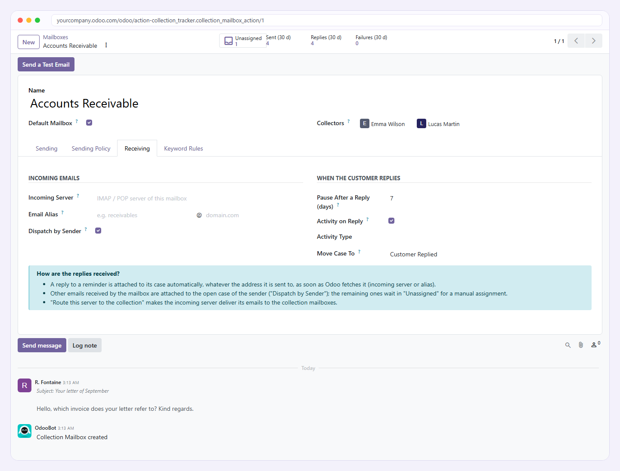Show help tooltip for Default Mailbox
Image resolution: width=620 pixels, height=471 pixels.
[x=77, y=121]
